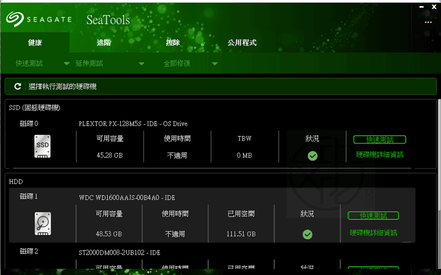
Task: Select drive name WDC WD1600AAJS-00B4A0 - IDE
Action: point(127,198)
